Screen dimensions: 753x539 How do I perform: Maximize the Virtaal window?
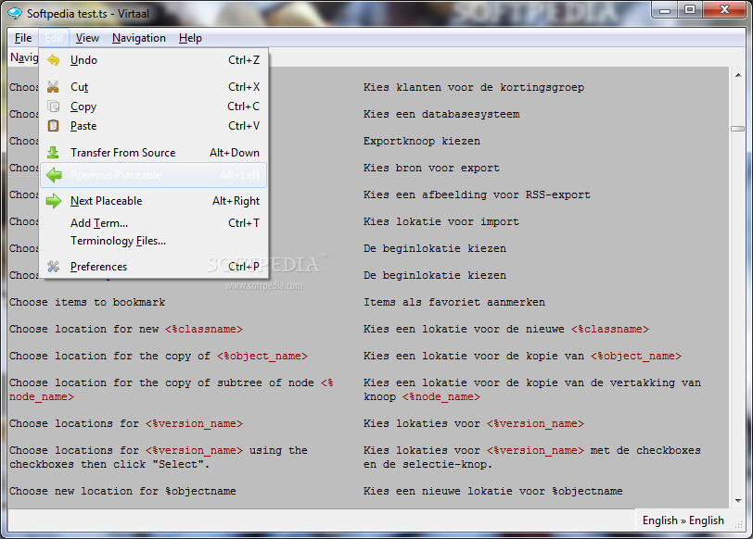(690, 10)
